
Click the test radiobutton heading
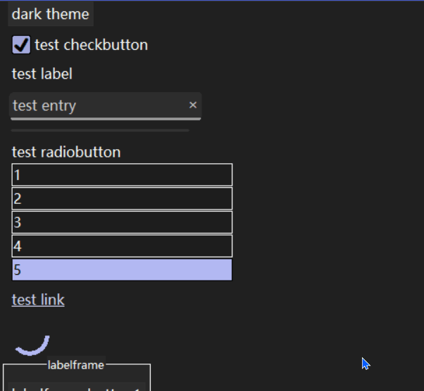[x=66, y=152]
